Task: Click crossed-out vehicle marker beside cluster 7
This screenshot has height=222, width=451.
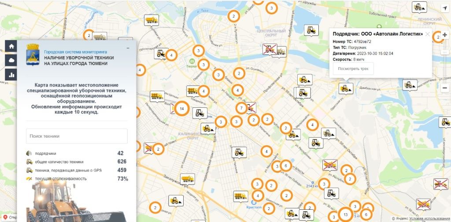Action: click(x=251, y=107)
